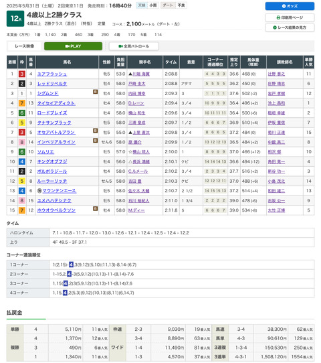Click orange frame 7 box for タイセイアディクト
This screenshot has width=321, height=363.
pyautogui.click(x=21, y=103)
